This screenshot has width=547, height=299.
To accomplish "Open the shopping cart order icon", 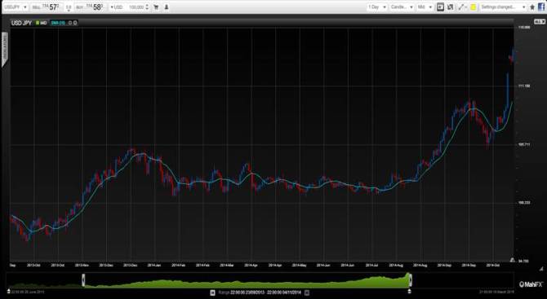I will 156,7.
